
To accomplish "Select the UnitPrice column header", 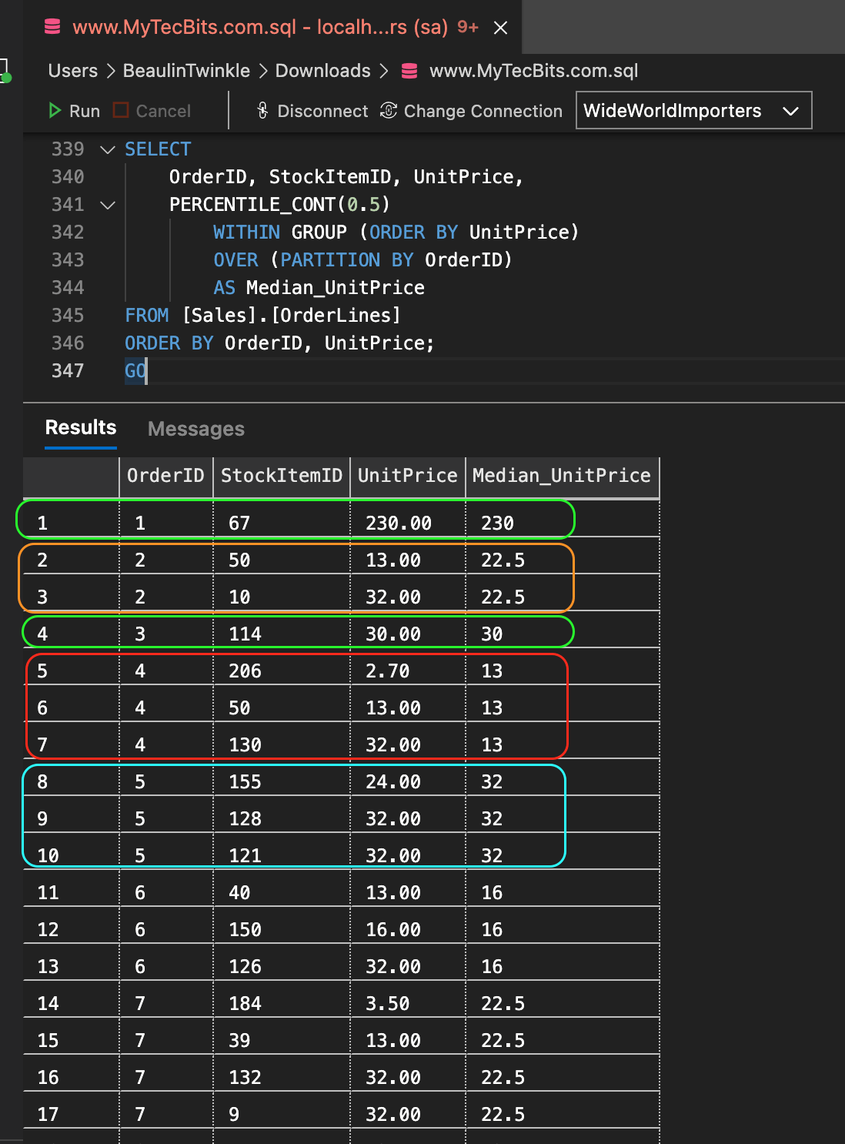I will (407, 476).
